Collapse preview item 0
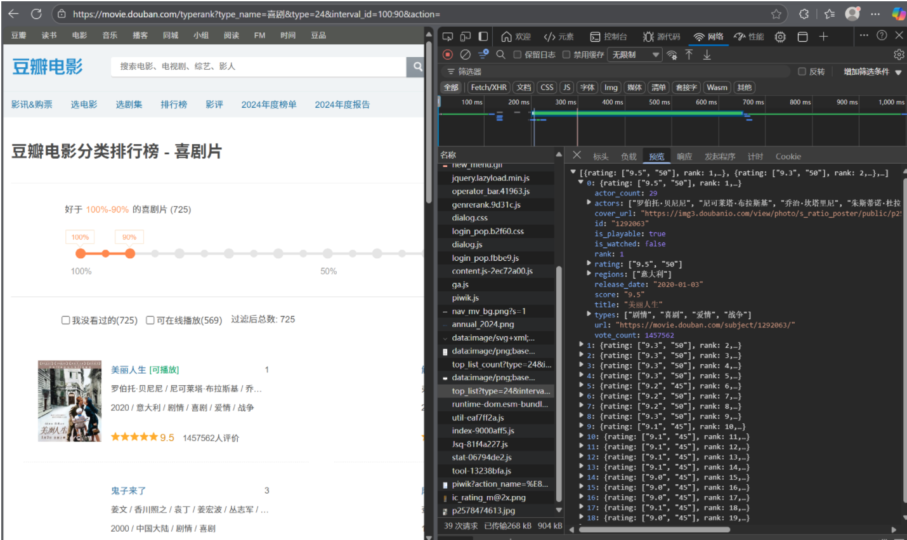Viewport: 907px width, 540px height. (580, 183)
